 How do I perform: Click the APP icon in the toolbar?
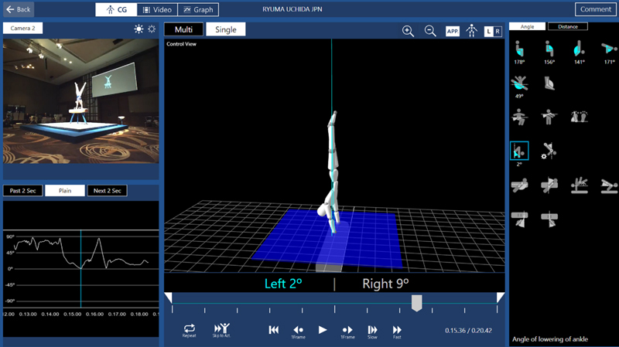tap(453, 31)
